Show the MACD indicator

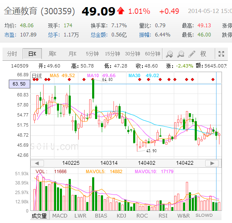pos(60,216)
